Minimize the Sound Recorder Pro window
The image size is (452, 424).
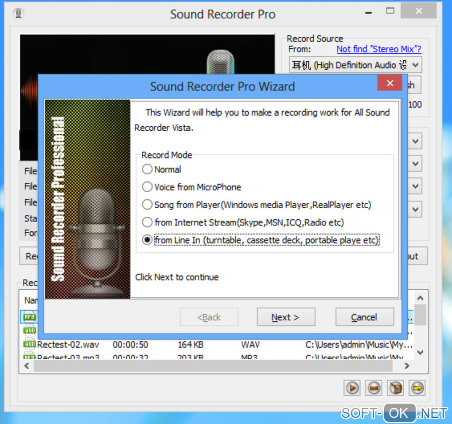(368, 12)
